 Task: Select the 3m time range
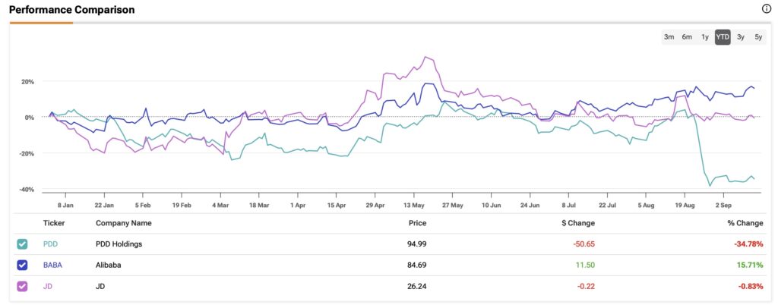tap(669, 37)
